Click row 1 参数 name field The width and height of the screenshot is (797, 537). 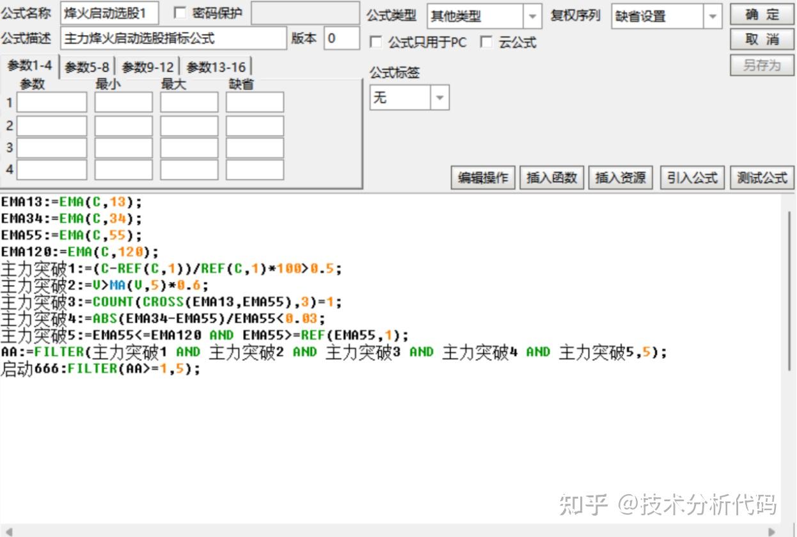click(x=52, y=102)
